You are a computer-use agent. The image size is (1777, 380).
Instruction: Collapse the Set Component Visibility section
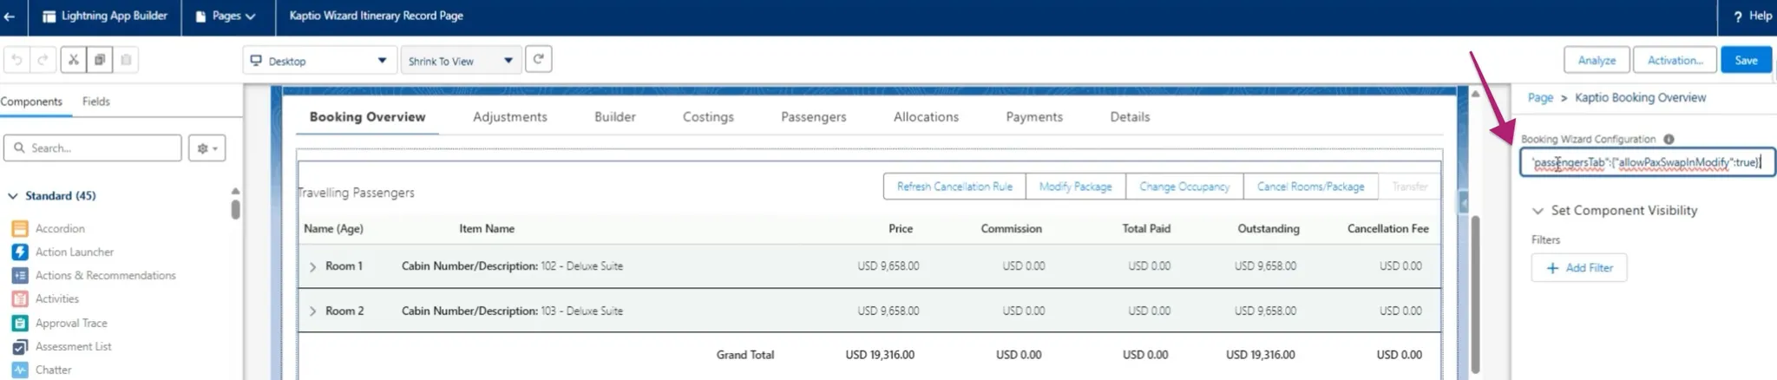[1538, 211]
